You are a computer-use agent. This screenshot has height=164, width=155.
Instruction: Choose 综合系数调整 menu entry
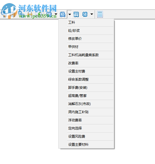pyautogui.click(x=86, y=79)
